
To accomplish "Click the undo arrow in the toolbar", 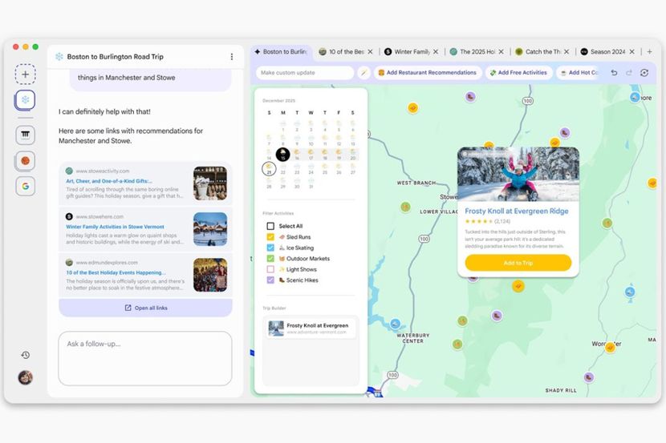I will pos(614,73).
